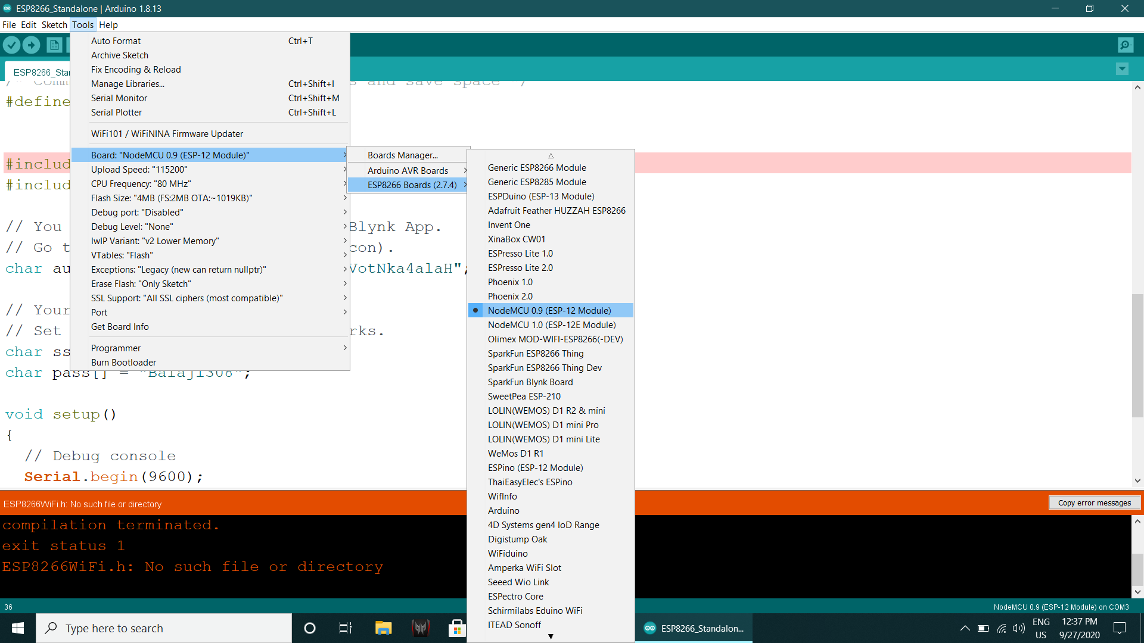
Task: Select NodeMCU 1.0 (ESP-12E Module) board
Action: pos(551,325)
